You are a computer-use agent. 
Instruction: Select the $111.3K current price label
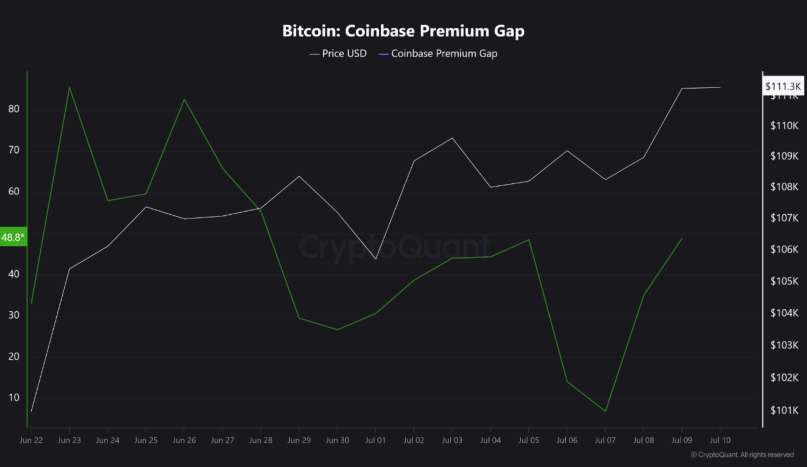click(783, 86)
